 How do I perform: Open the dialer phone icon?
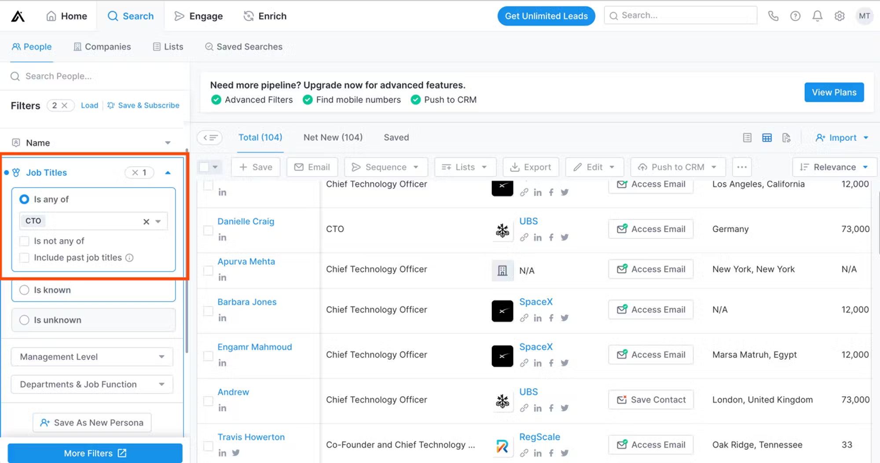[x=774, y=16]
